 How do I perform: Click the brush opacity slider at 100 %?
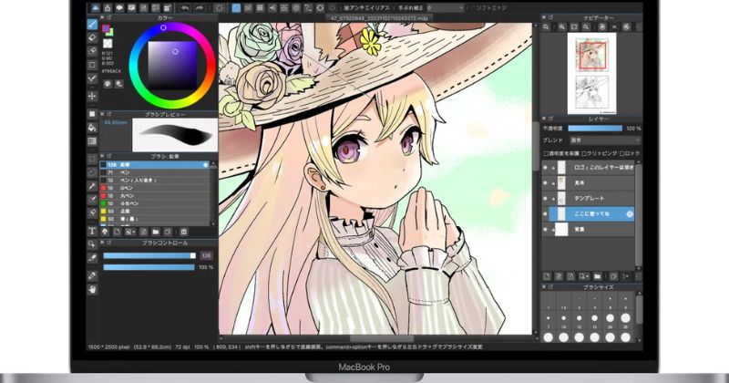coord(149,267)
